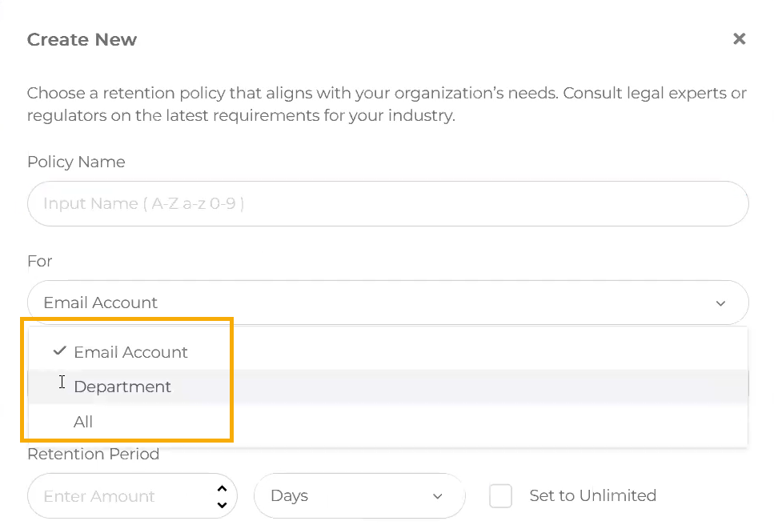
Task: Check Set to Unlimited for retention period
Action: [500, 495]
